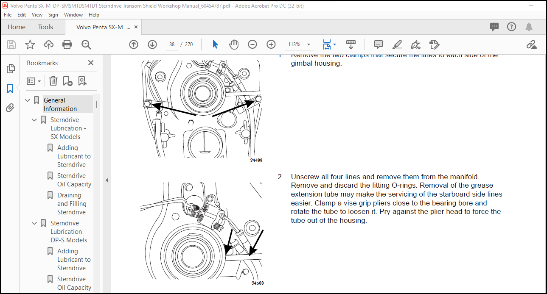Viewport: 547px width, 294px height.
Task: Delete the selected bookmark
Action: [53, 81]
